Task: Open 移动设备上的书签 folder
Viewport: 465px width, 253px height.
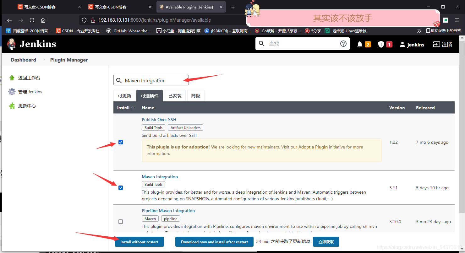Action: pos(444,31)
